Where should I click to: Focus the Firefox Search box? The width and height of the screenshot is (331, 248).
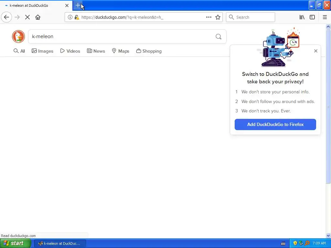click(x=251, y=17)
